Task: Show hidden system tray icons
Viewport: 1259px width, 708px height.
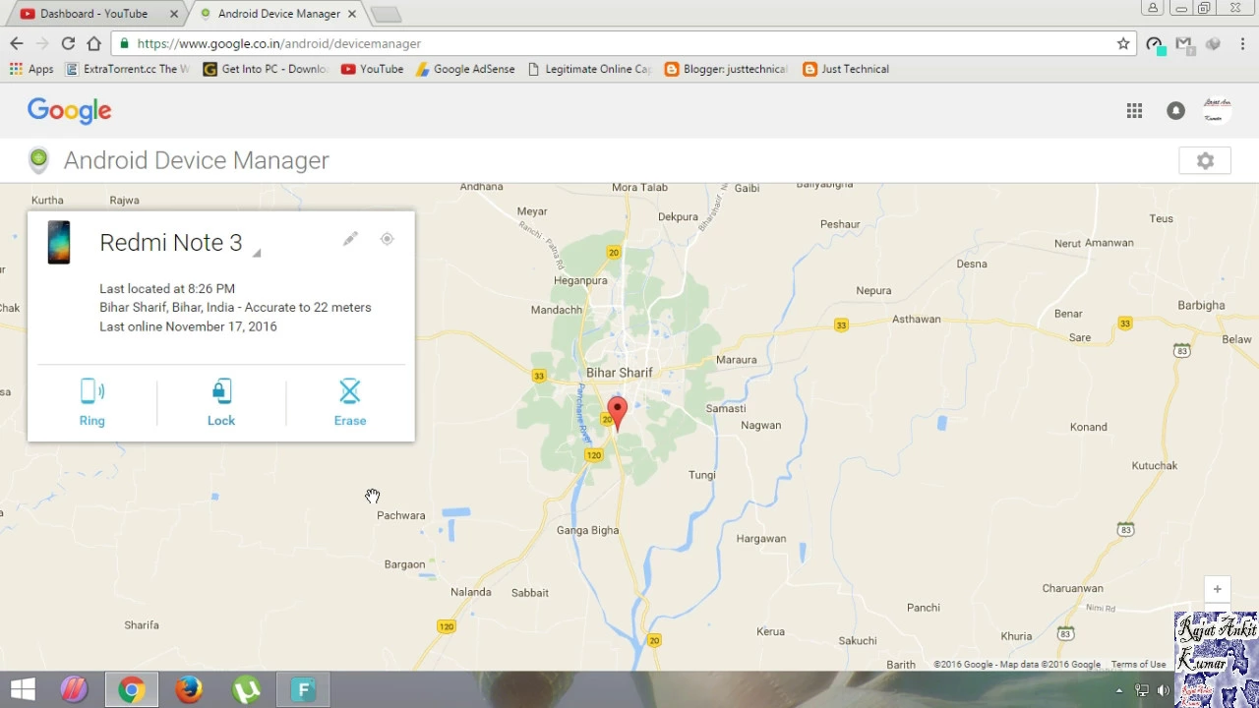Action: [x=1118, y=690]
